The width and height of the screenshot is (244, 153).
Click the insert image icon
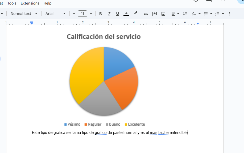tap(163, 14)
